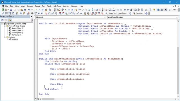Click the horizontal scrollbar thumb of code window
This screenshot has height=101, width=180.
coord(48,99)
